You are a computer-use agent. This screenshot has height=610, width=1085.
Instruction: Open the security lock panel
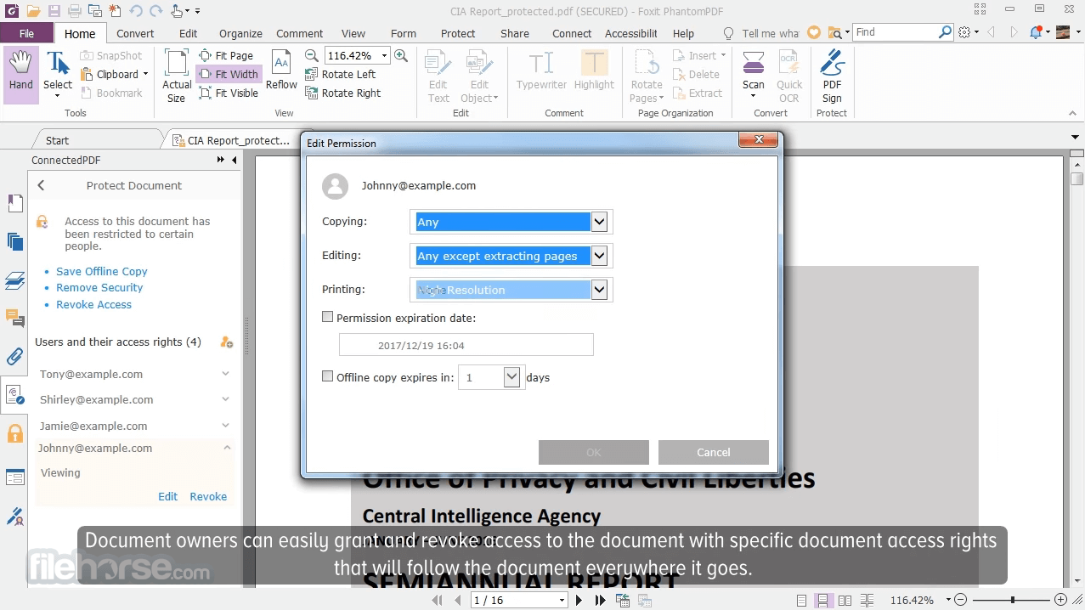pos(14,433)
